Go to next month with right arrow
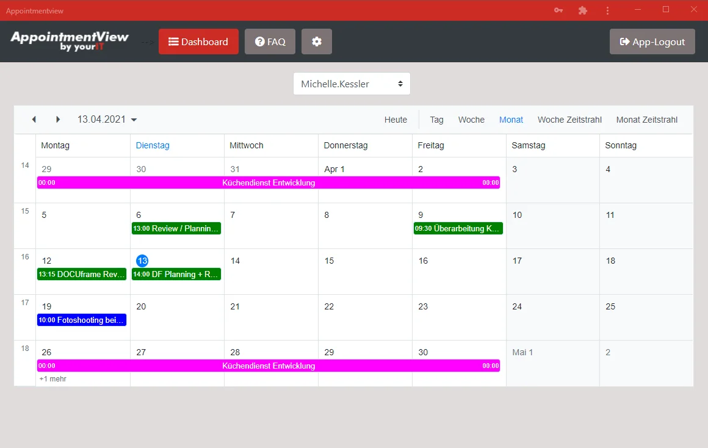This screenshot has height=448, width=708. pos(58,120)
